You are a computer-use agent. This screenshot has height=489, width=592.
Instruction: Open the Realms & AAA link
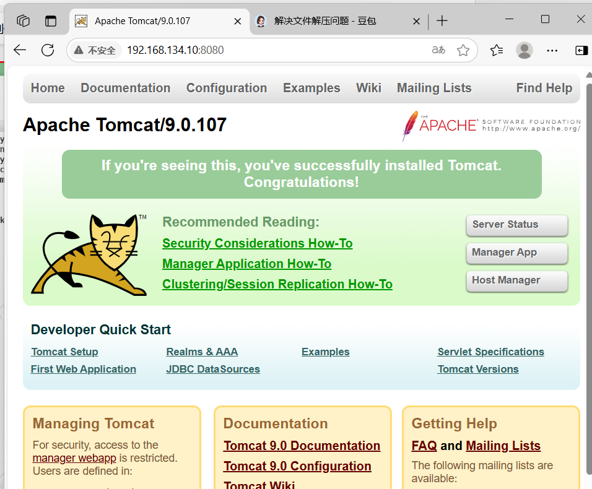click(x=202, y=352)
